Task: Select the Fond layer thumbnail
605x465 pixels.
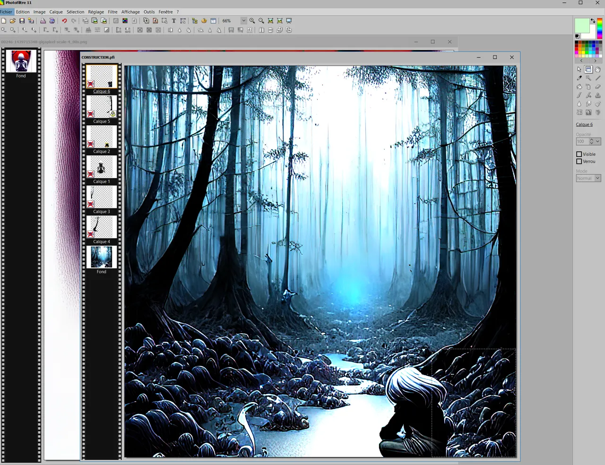Action: (101, 257)
